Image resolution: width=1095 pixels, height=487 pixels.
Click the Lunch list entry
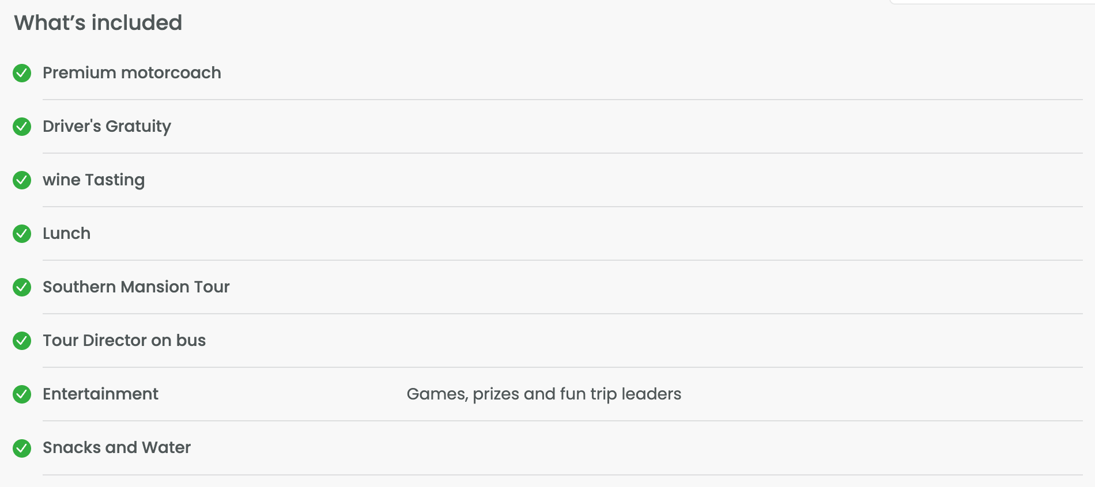tap(66, 234)
